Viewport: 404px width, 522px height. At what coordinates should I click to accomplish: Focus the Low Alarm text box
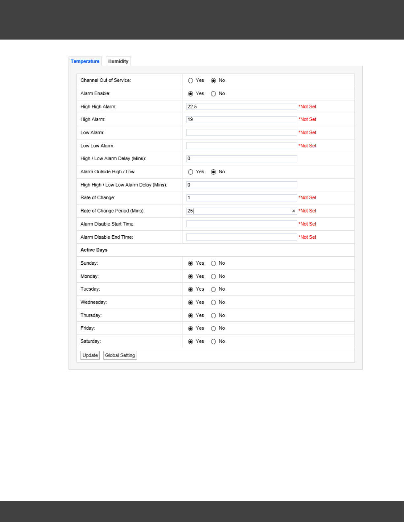[241, 132]
